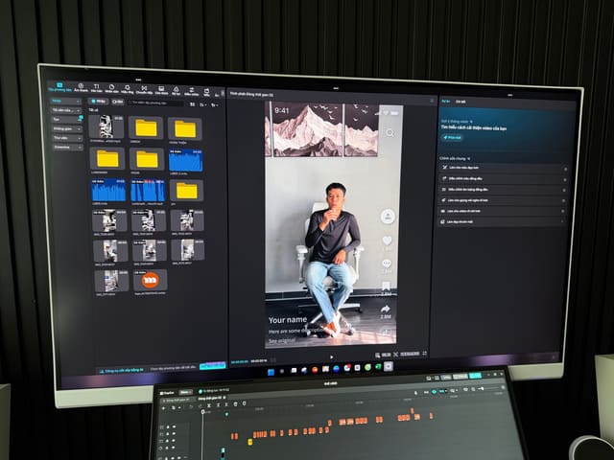Click the preview zoom magnifier icon
614x460 pixels.
pos(377,355)
